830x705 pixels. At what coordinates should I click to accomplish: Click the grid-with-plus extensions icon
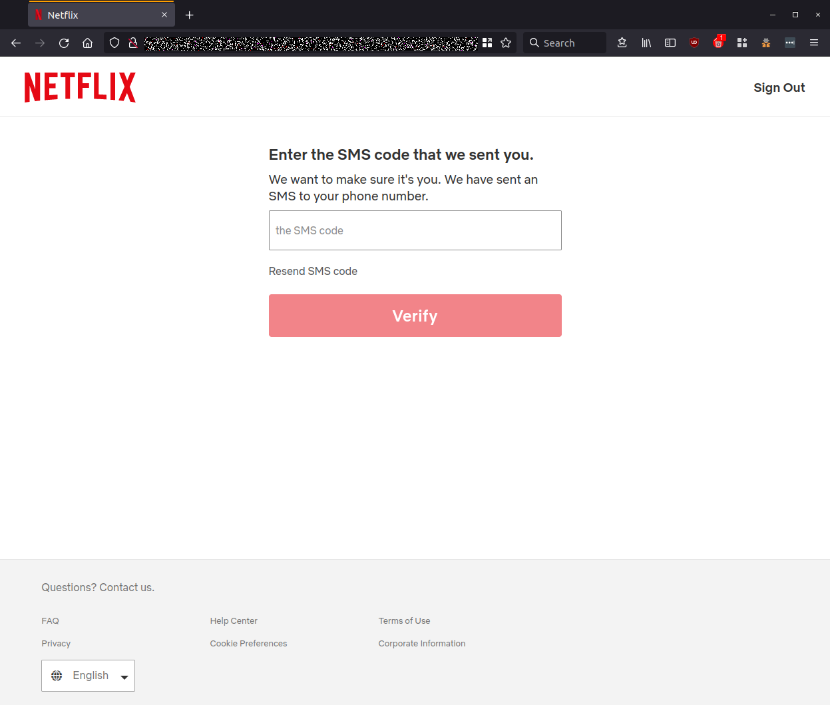[x=742, y=43]
